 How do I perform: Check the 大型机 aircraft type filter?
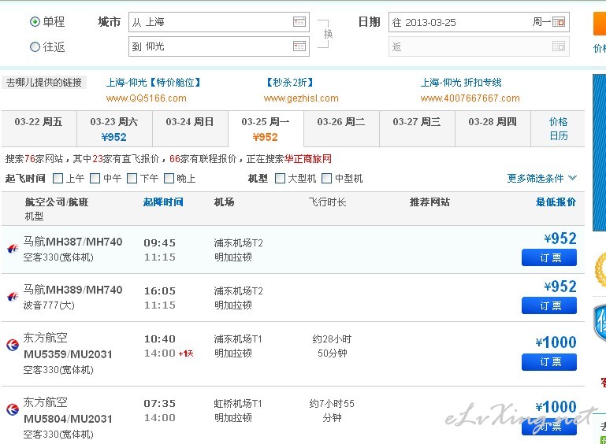(280, 179)
